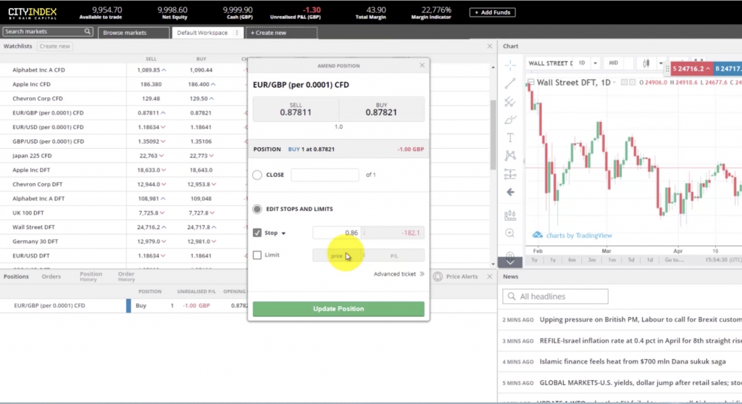Toggle MID price type on chart
The width and height of the screenshot is (742, 404).
point(613,63)
